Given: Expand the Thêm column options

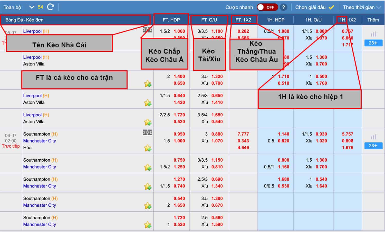Looking at the screenshot, I should pyautogui.click(x=373, y=20).
